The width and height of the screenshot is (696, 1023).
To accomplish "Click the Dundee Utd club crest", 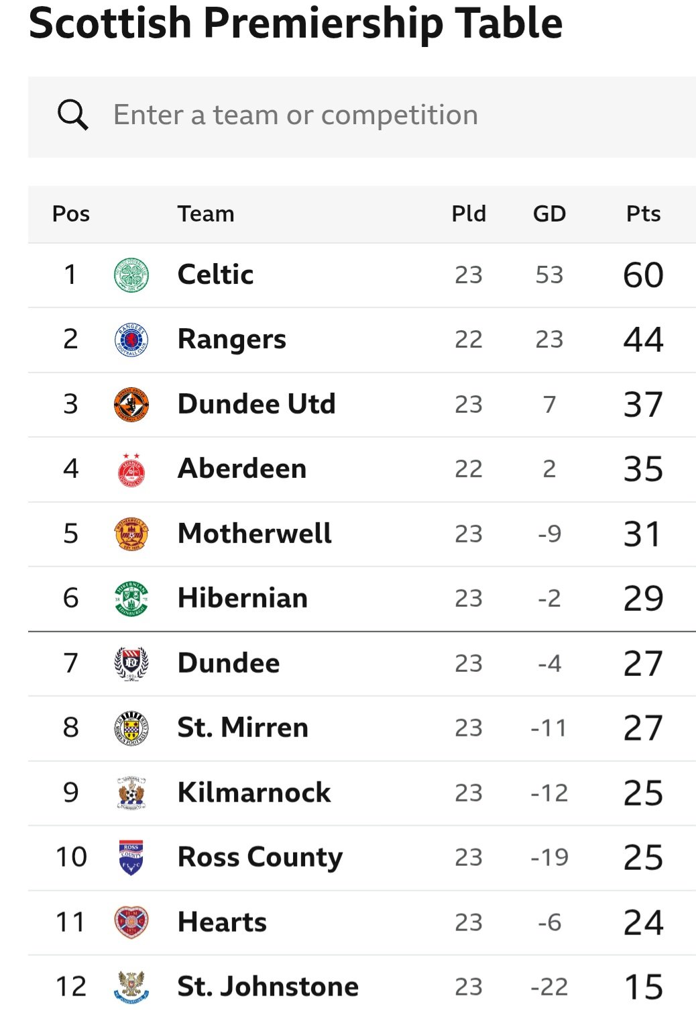I will [x=131, y=405].
